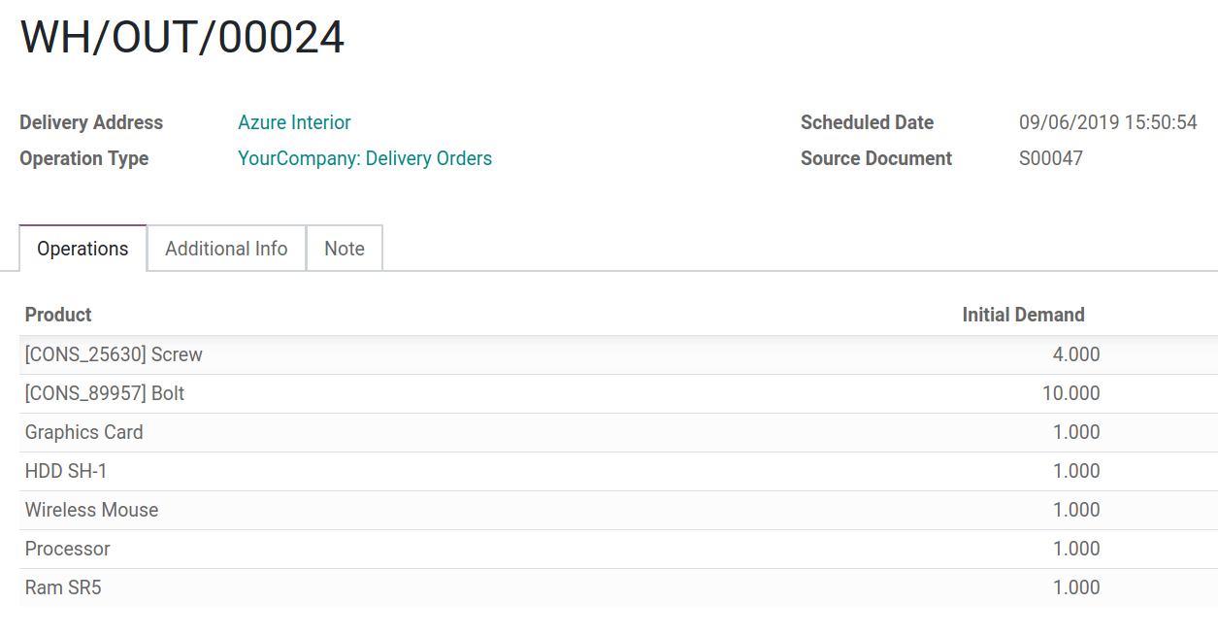This screenshot has width=1218, height=637.
Task: Sort by the Product column header
Action: point(58,315)
